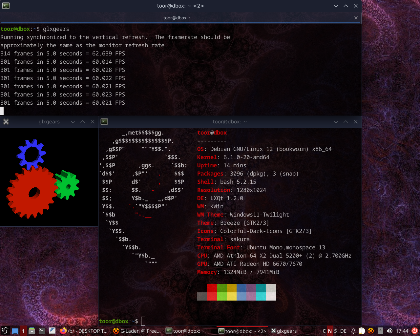Toggle the Num Lock indicator N

pyautogui.click(x=330, y=331)
